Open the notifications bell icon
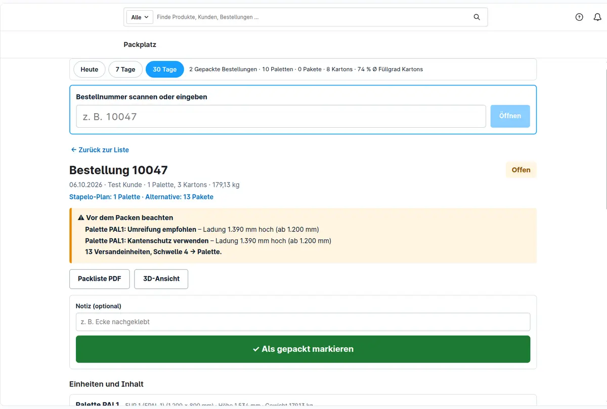 (597, 17)
